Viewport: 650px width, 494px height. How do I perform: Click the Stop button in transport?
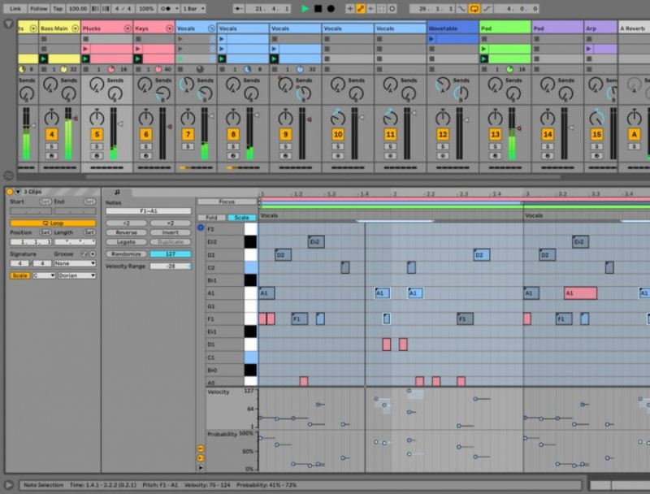[318, 8]
